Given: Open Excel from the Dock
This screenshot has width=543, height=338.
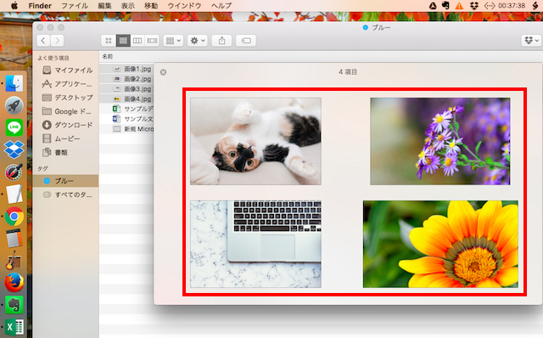Looking at the screenshot, I should [x=14, y=327].
